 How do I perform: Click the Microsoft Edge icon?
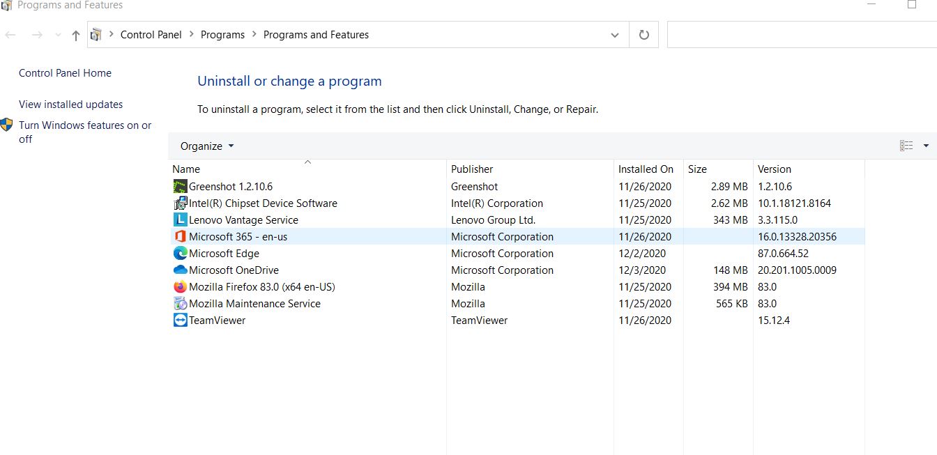[x=180, y=254]
